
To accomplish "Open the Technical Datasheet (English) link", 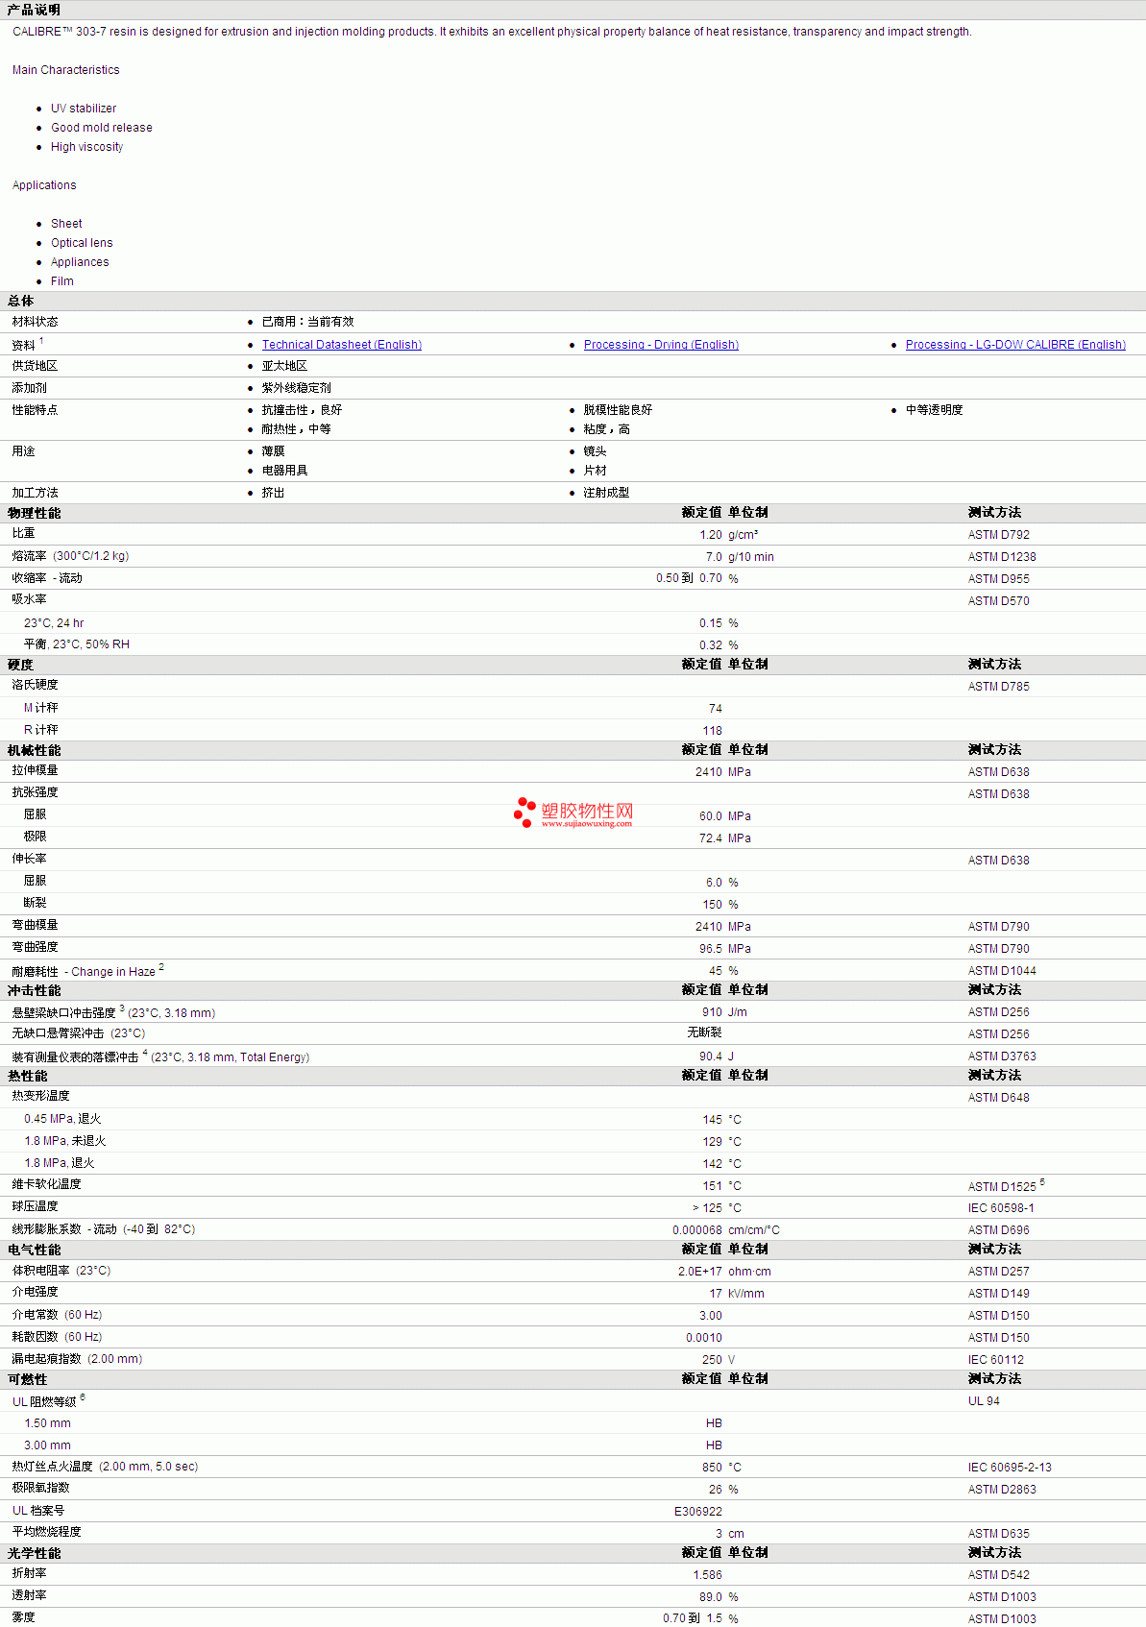I will click(342, 345).
